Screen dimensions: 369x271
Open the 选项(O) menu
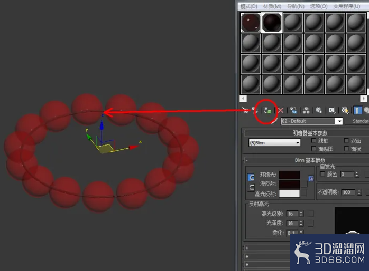click(319, 6)
